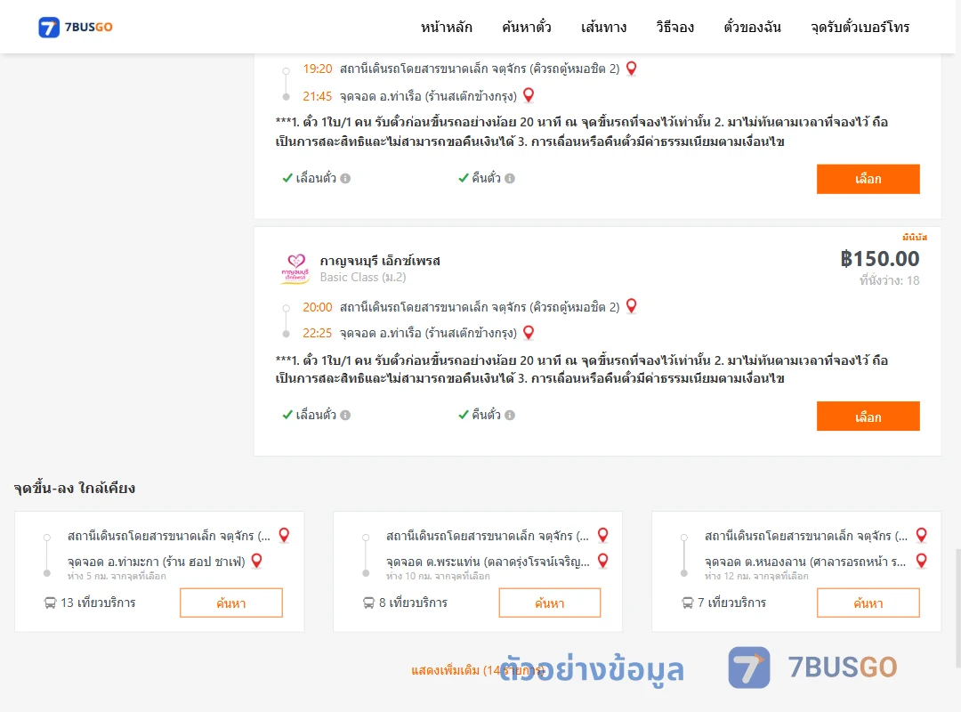Click map pin beside 20:00 departure station
961x712 pixels.
pyautogui.click(x=631, y=306)
